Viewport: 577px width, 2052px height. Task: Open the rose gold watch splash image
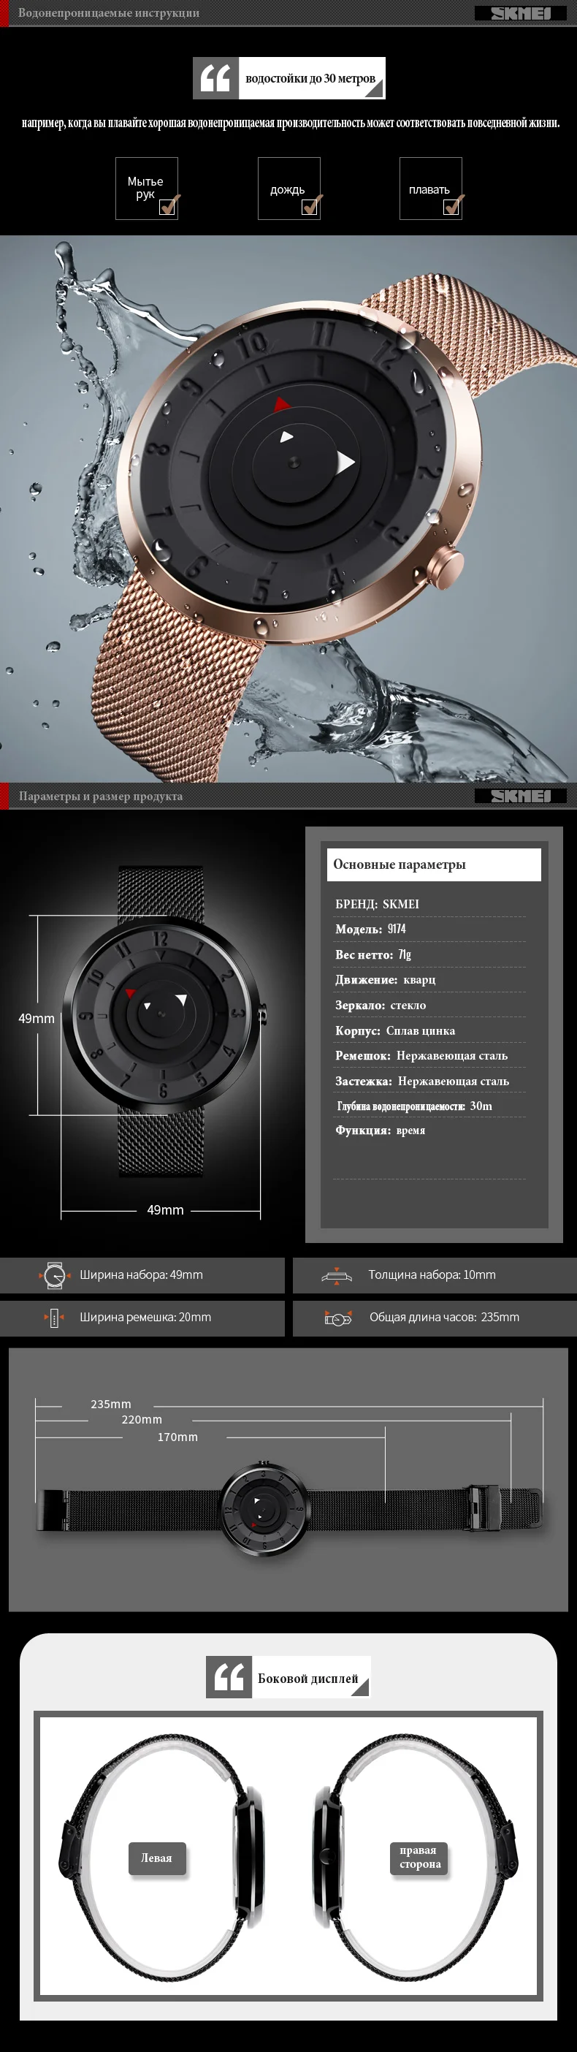click(288, 508)
